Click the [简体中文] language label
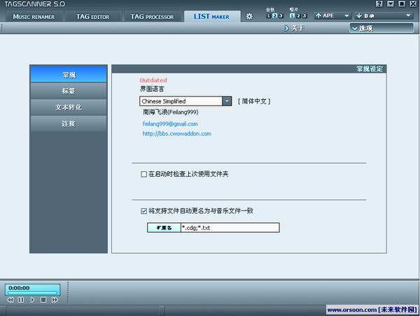 click(x=254, y=101)
